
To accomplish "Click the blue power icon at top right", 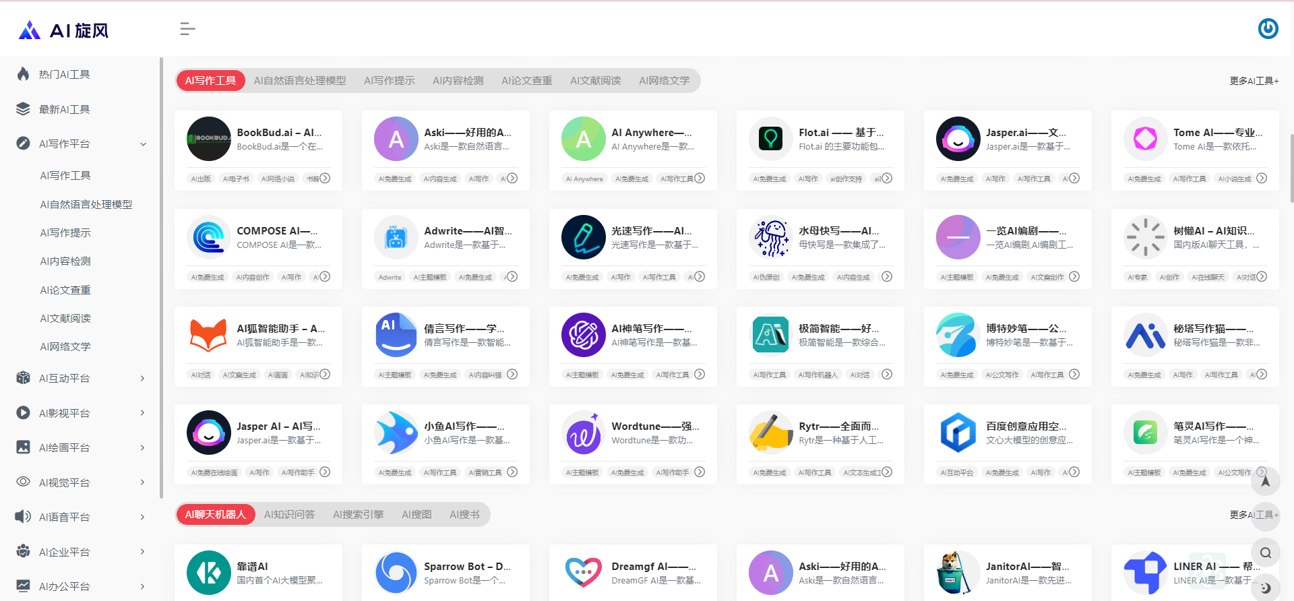I will coord(1268,28).
